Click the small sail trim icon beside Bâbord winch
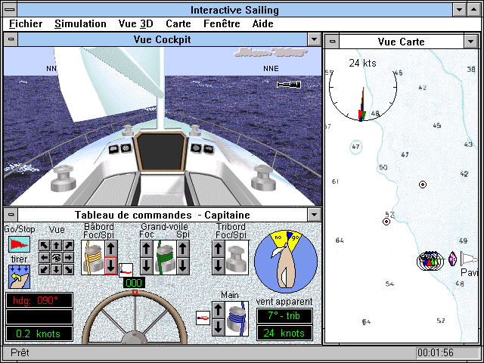Viewport: 484px width, 363px height. 126,270
